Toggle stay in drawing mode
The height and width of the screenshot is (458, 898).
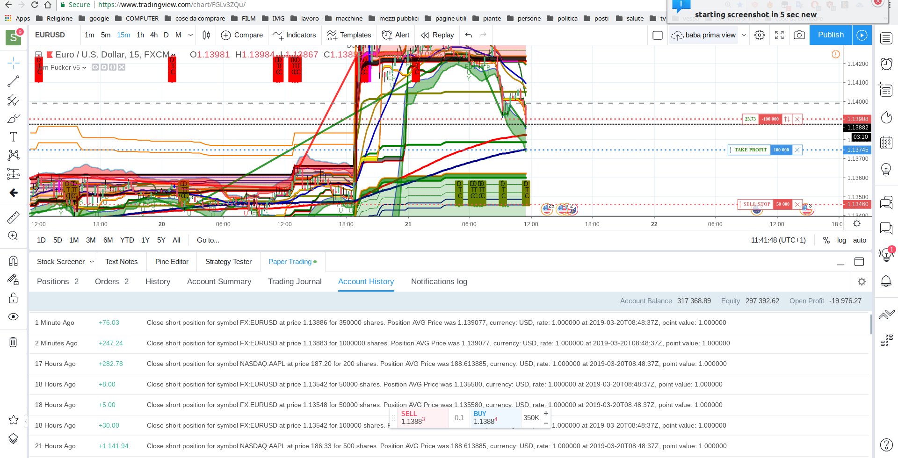(13, 279)
